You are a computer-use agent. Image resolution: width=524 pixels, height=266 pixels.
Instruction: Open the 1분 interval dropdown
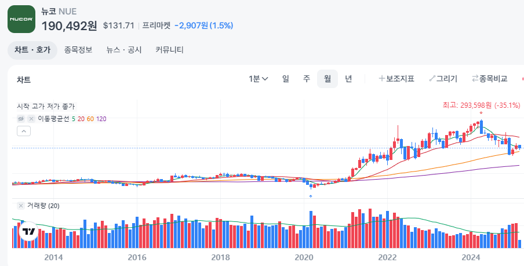coord(259,79)
